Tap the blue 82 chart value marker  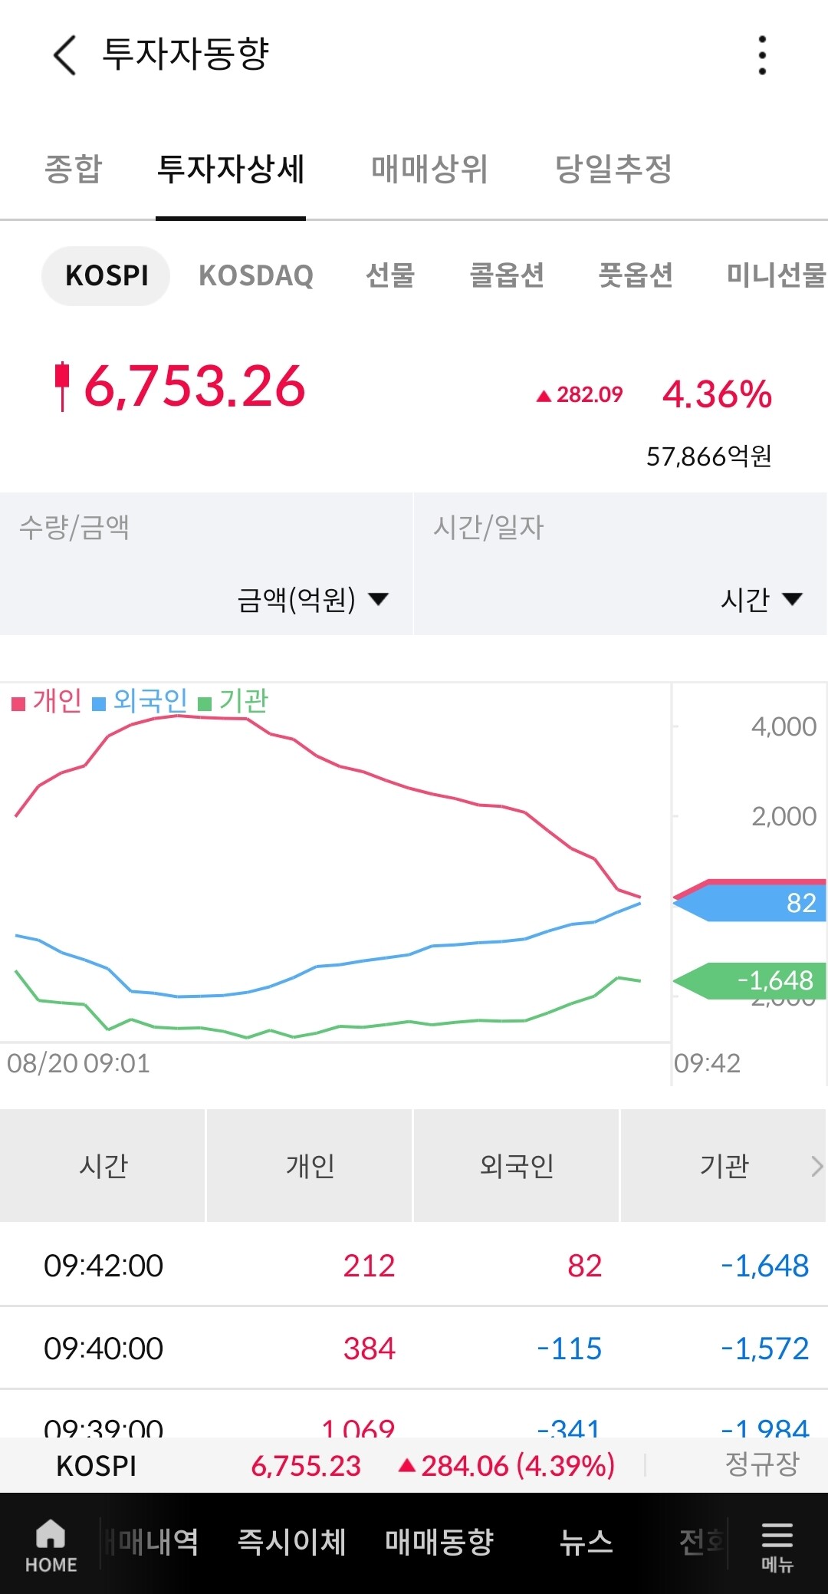(751, 903)
